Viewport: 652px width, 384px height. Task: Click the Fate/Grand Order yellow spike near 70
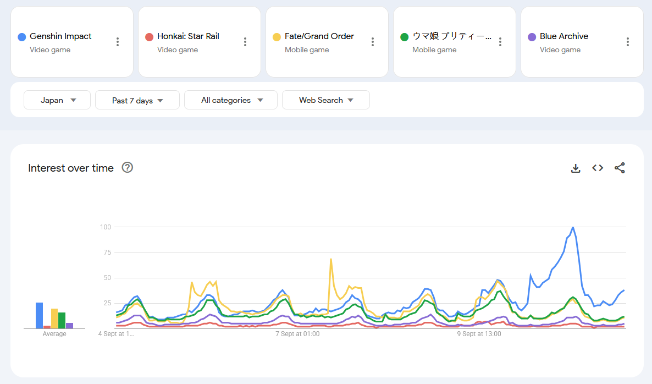click(x=331, y=259)
